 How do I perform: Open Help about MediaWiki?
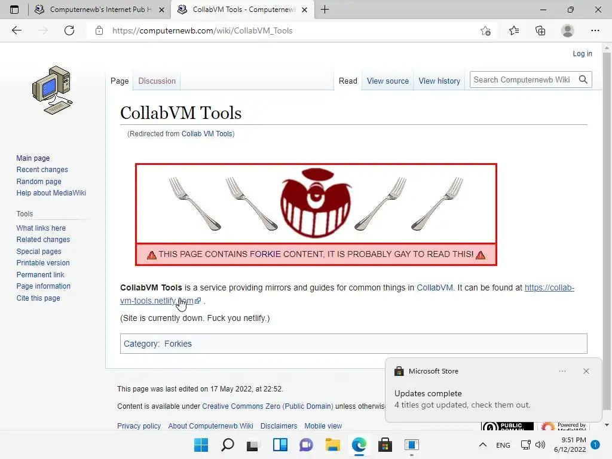(x=51, y=193)
